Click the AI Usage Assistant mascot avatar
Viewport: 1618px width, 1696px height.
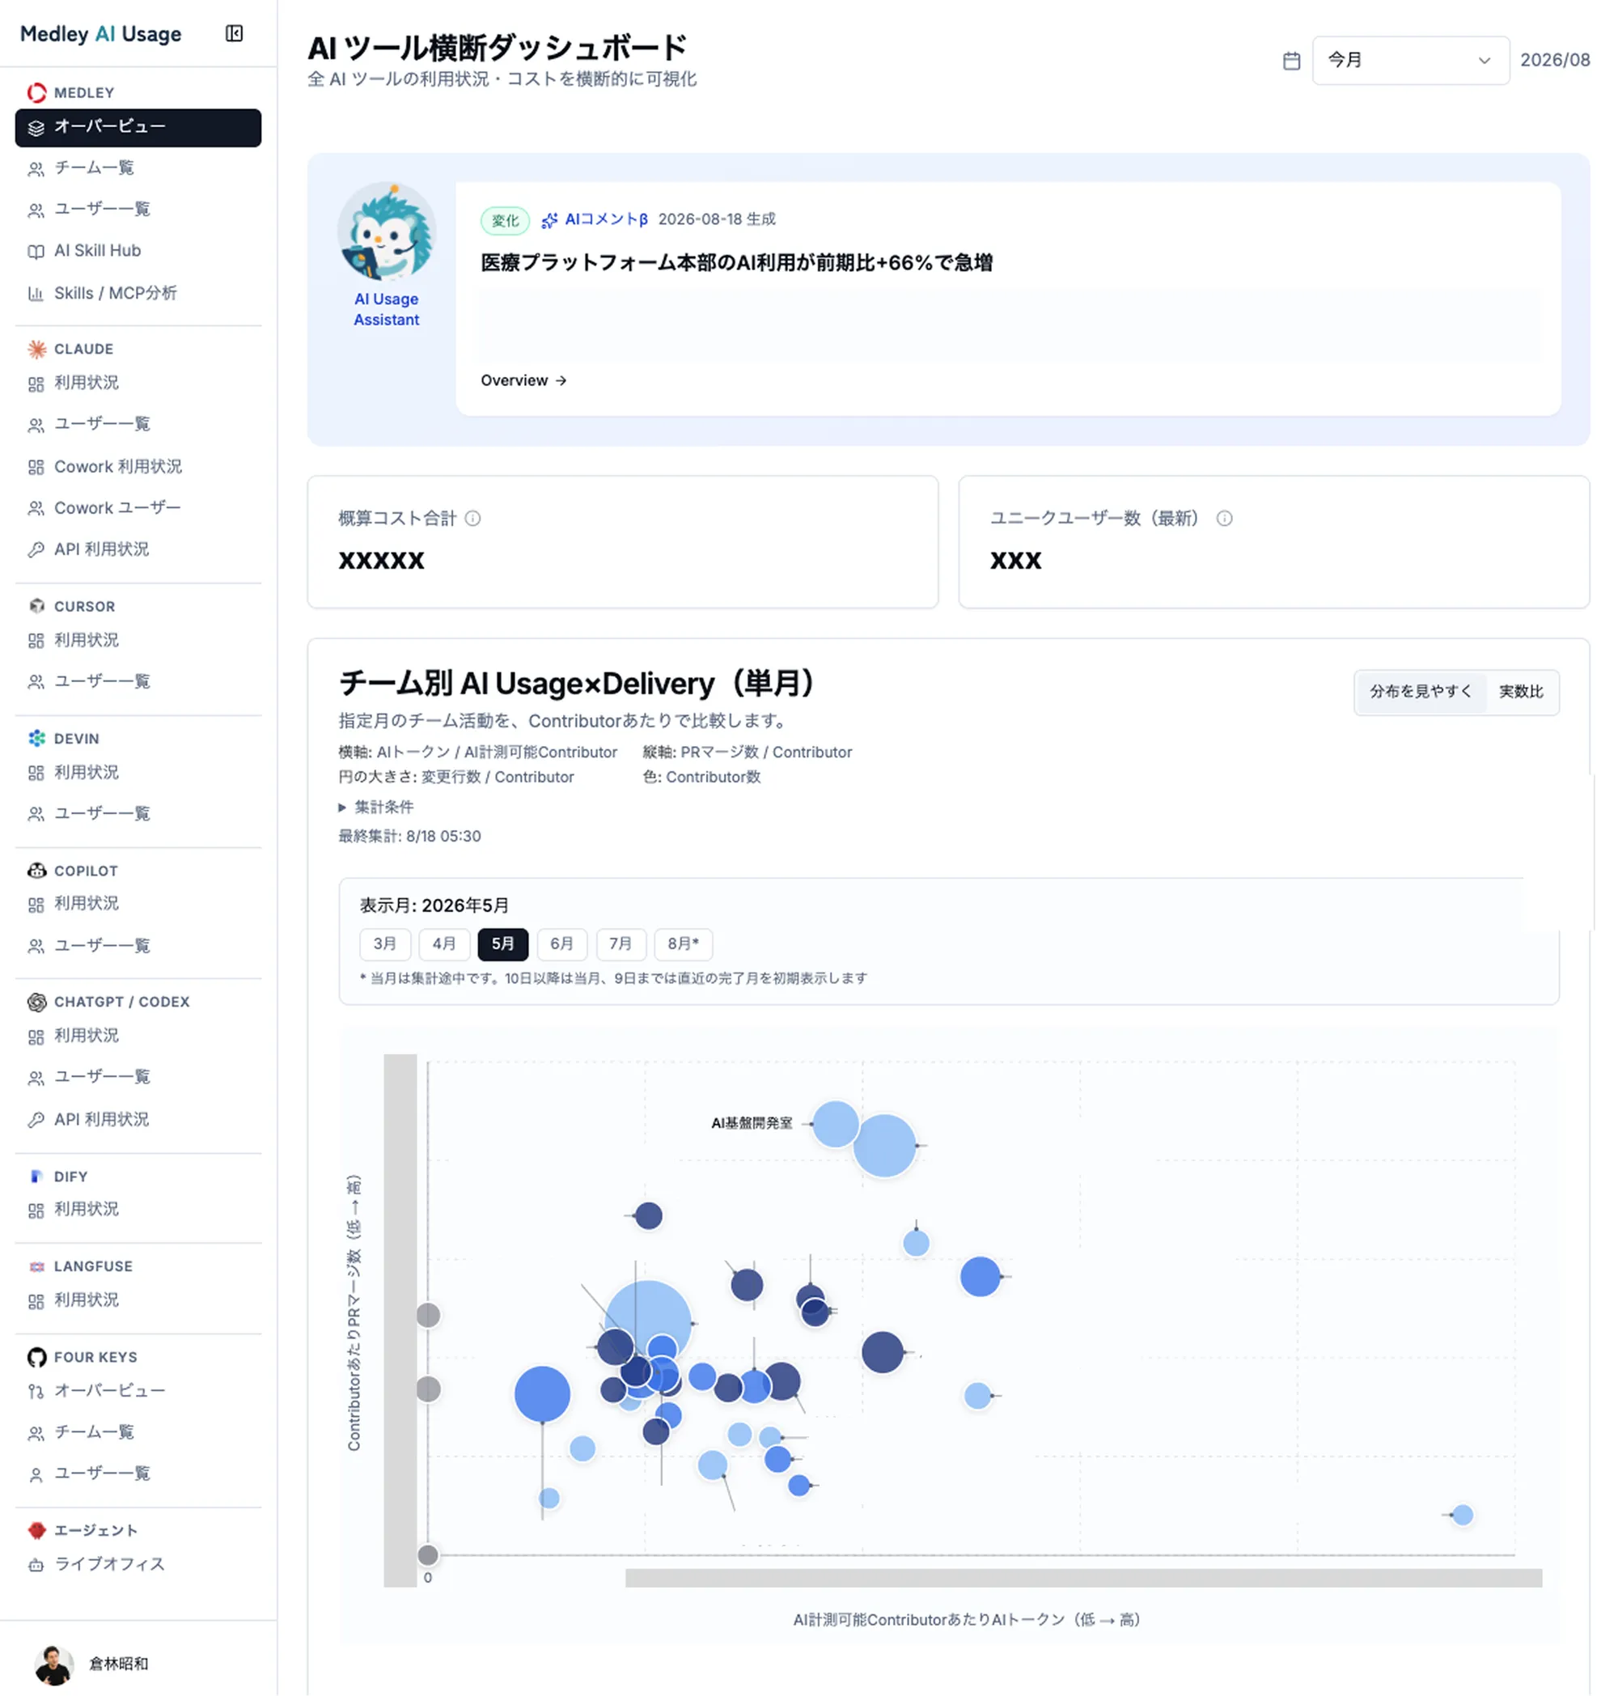(387, 231)
